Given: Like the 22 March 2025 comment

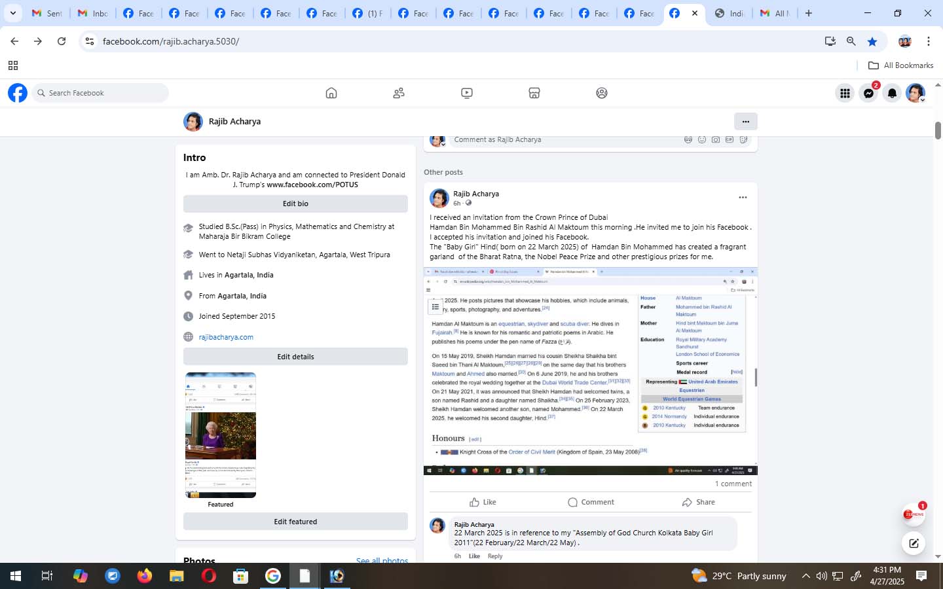Looking at the screenshot, I should [x=474, y=556].
